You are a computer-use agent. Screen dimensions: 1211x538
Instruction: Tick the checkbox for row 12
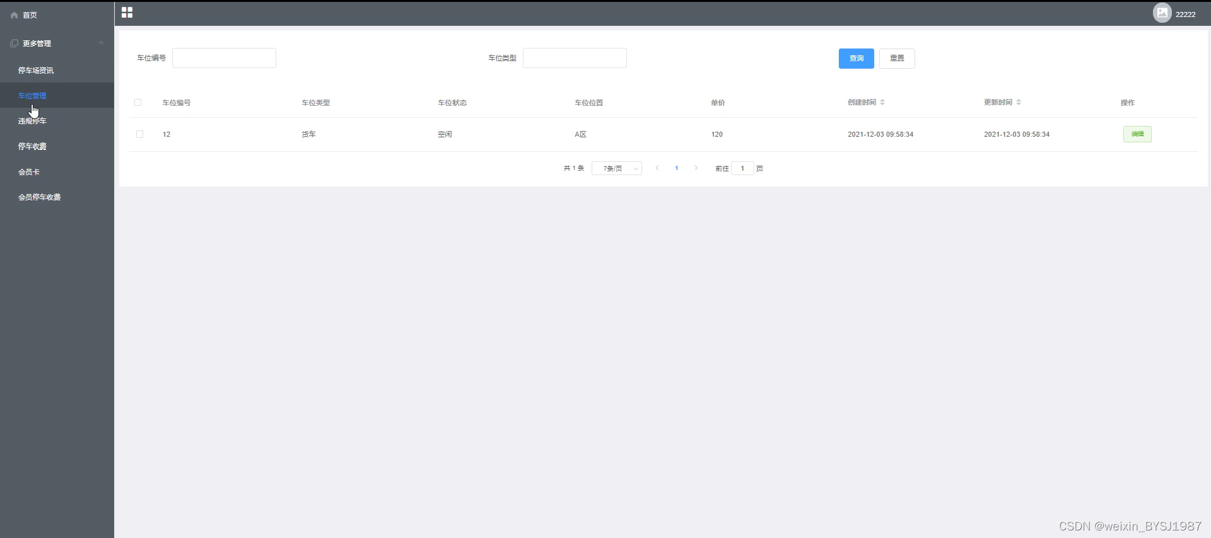(139, 134)
